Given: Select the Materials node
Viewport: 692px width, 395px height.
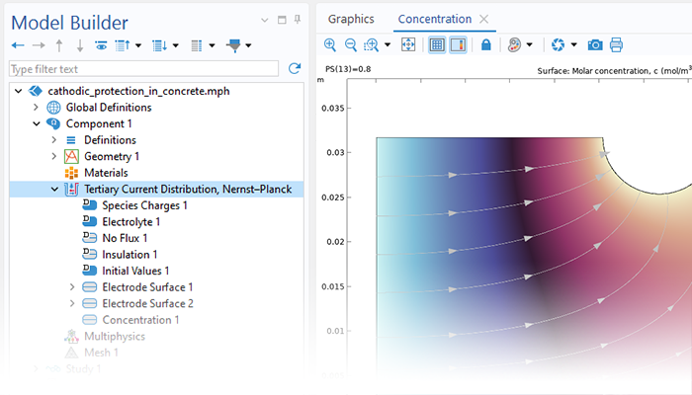Looking at the screenshot, I should click(x=105, y=173).
